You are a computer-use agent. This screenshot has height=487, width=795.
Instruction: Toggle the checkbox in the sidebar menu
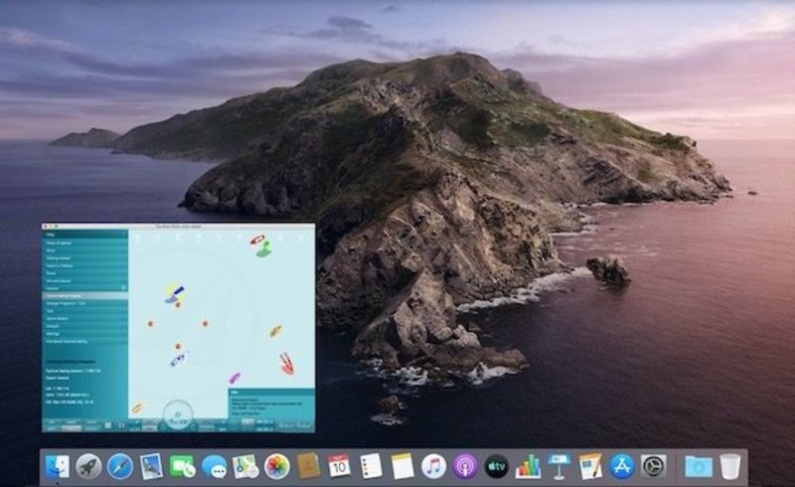click(123, 288)
